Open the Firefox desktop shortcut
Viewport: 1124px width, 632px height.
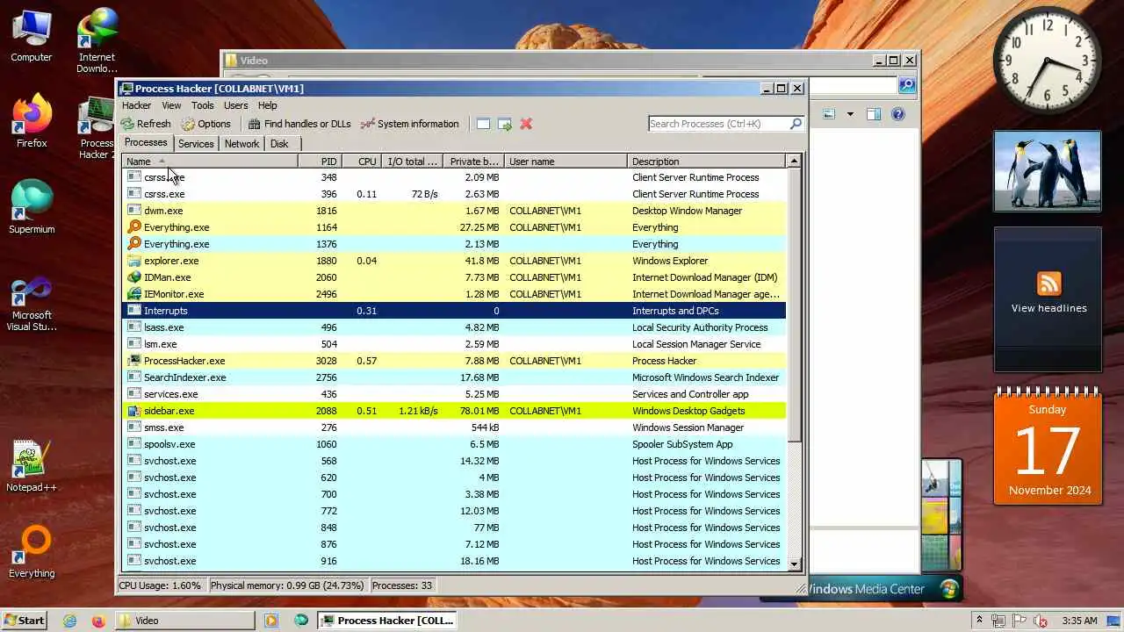32,121
